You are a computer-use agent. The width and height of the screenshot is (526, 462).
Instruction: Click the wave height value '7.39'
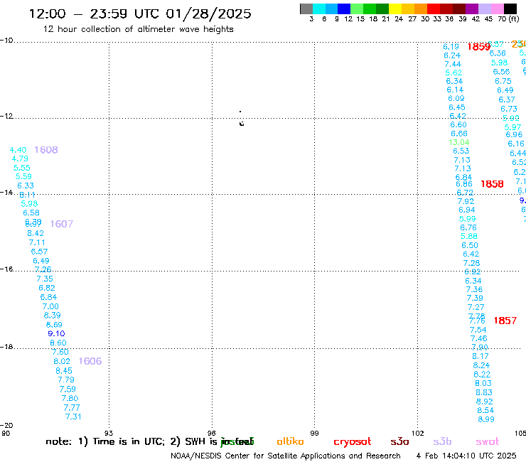[475, 298]
